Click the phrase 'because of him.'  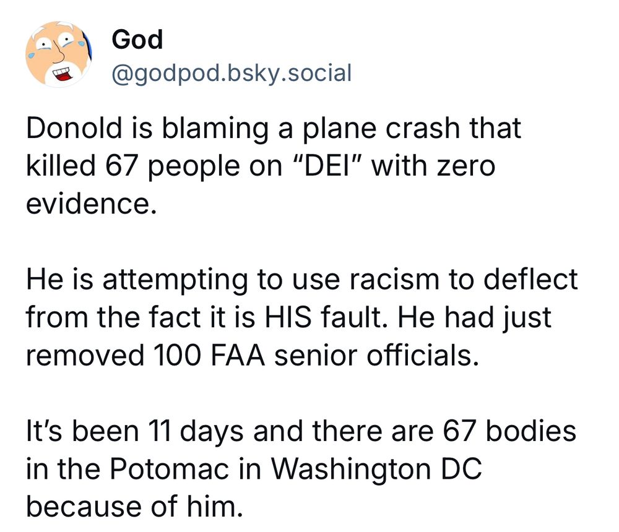(x=134, y=507)
